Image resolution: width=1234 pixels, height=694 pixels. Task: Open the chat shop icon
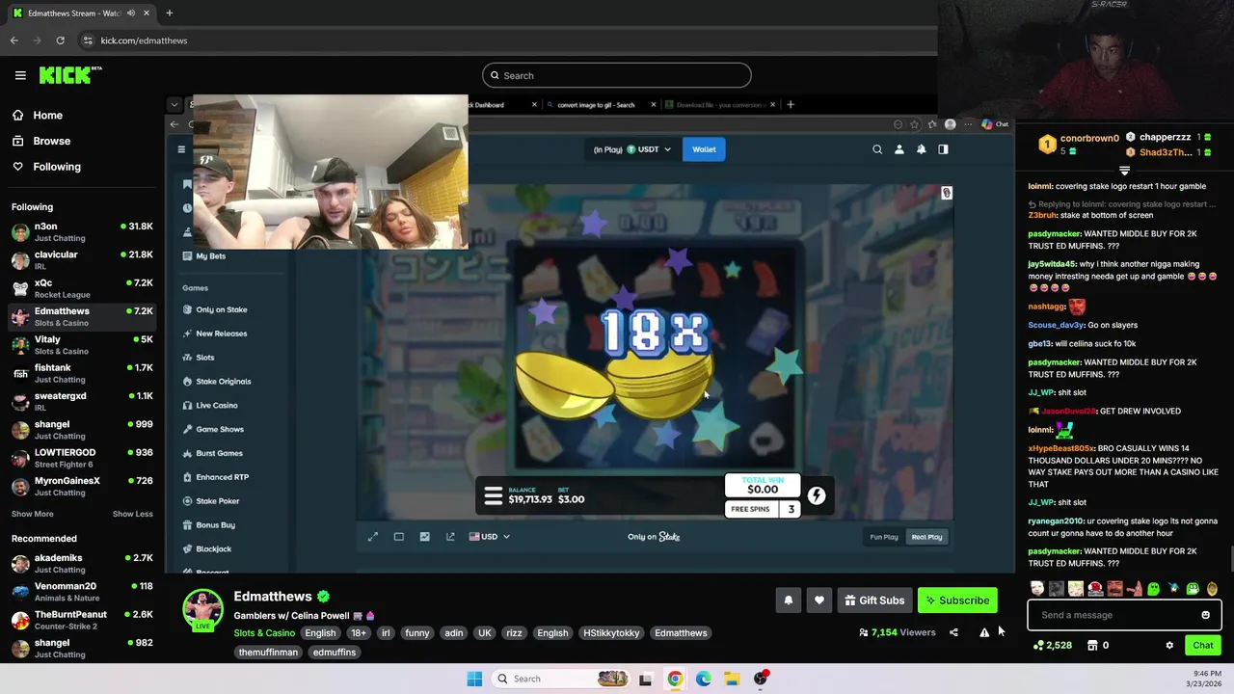tap(1092, 646)
